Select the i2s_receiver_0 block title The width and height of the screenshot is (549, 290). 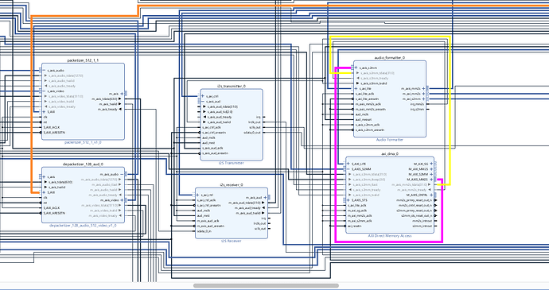pos(232,184)
